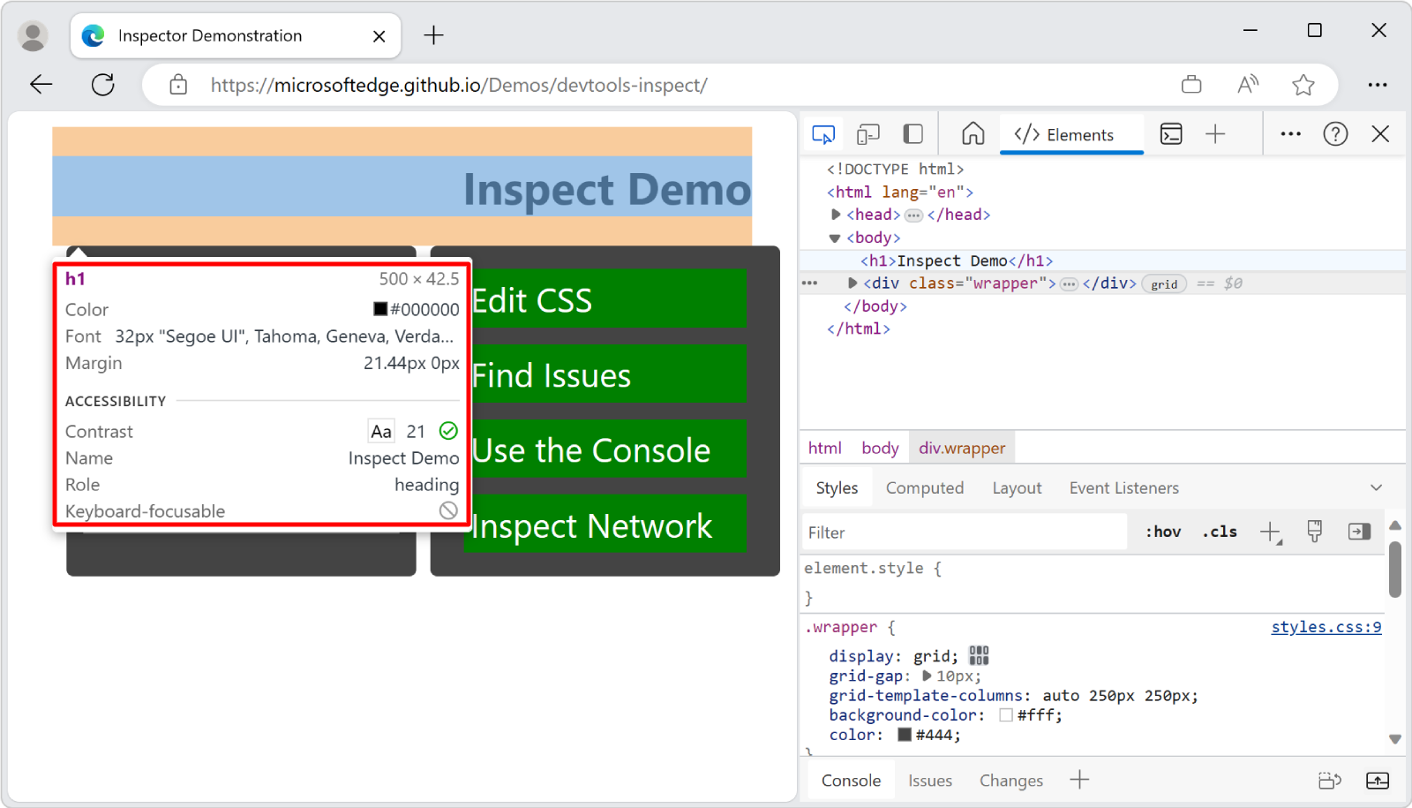Open the .cls class editor
1412x808 pixels.
1219,531
